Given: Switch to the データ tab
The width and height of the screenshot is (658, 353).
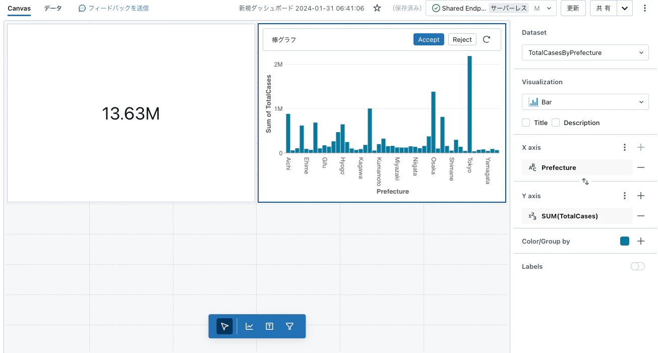Looking at the screenshot, I should 53,8.
